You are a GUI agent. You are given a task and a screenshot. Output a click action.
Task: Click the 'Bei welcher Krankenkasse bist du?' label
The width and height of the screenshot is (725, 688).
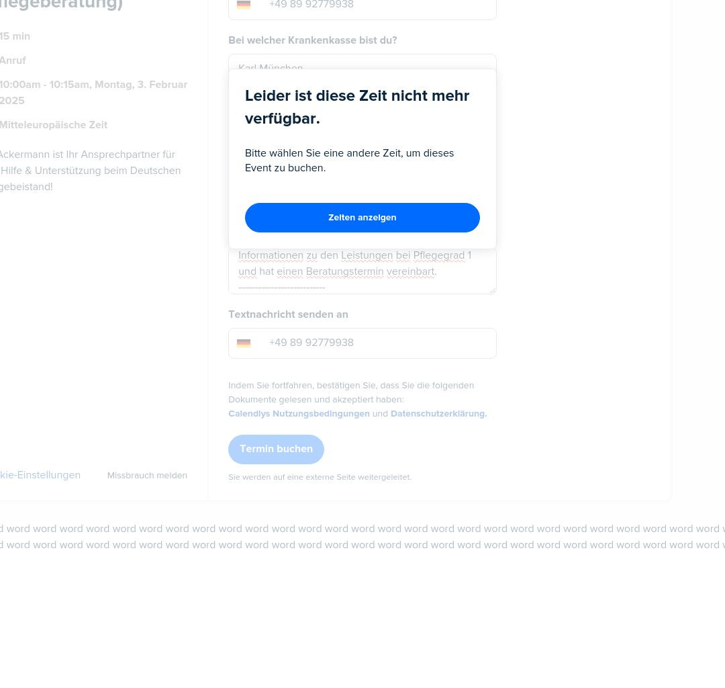[x=313, y=40]
